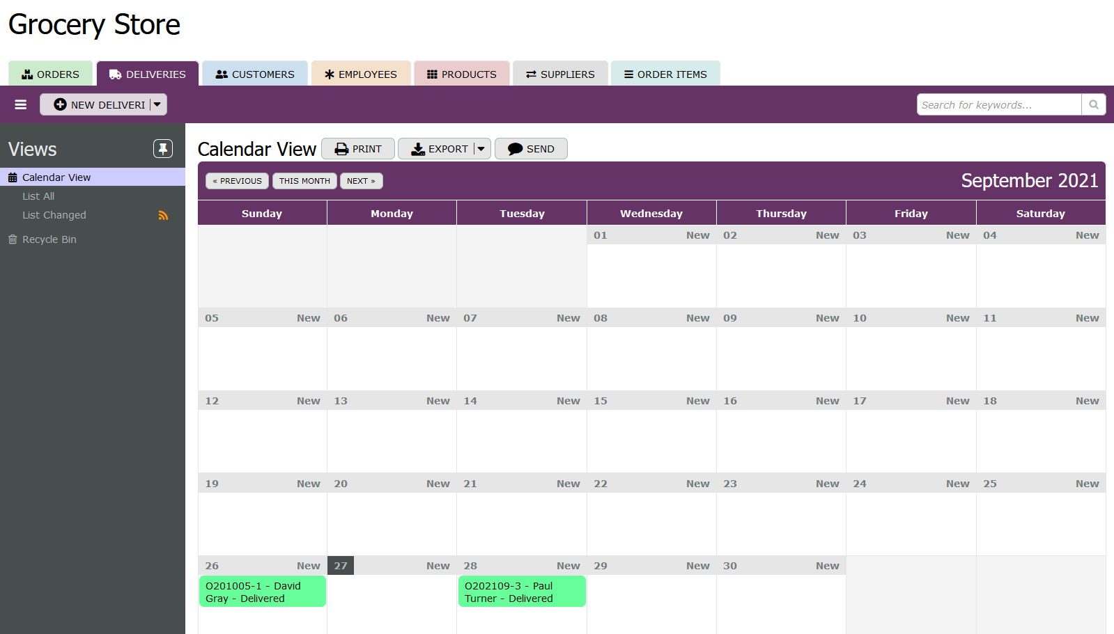Viewport: 1114px width, 634px height.
Task: Open the Suppliers tab
Action: click(560, 74)
